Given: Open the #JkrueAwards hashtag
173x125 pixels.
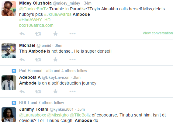Looking at the screenshot, I should coord(58,15).
